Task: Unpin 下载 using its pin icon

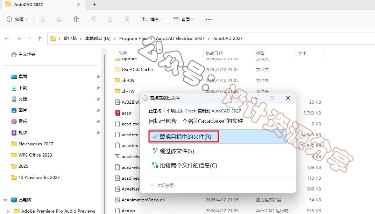Action: click(98, 88)
